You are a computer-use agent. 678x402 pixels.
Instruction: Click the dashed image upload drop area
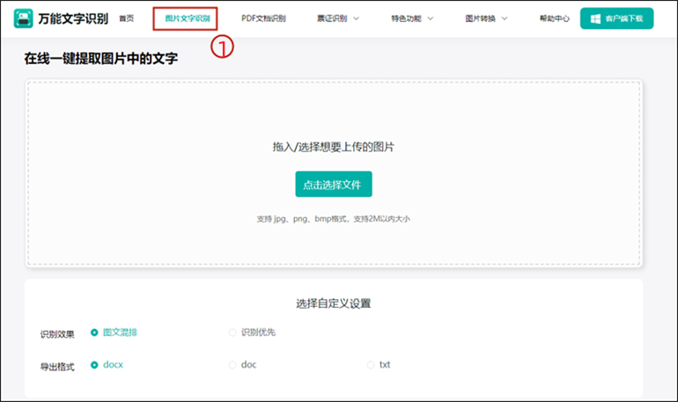[x=334, y=173]
